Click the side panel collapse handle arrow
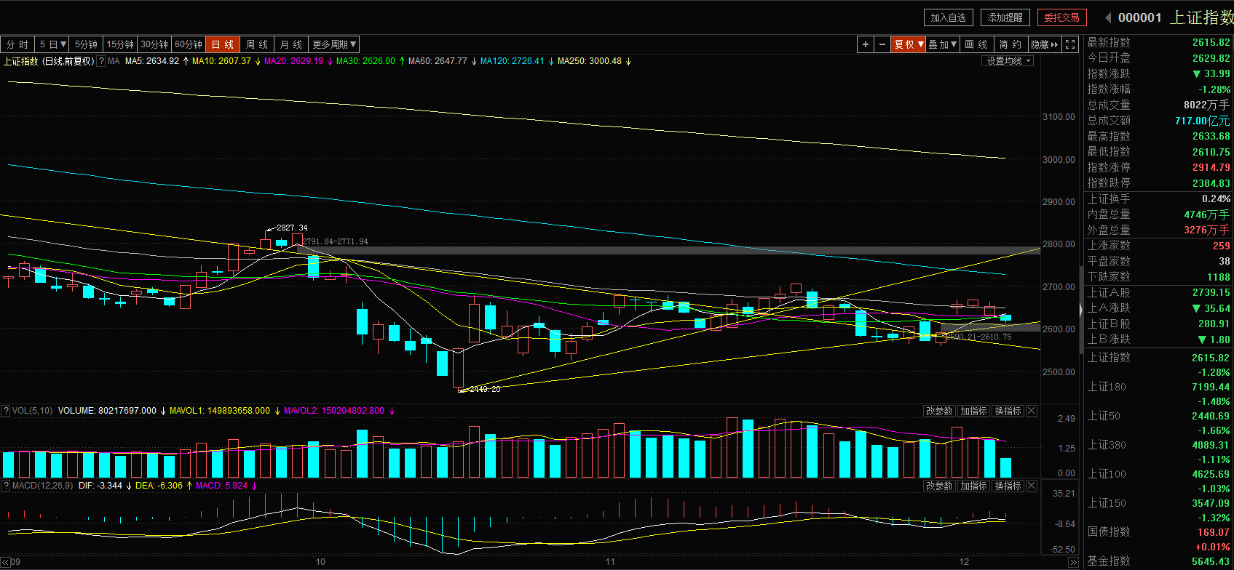Viewport: 1234px width, 570px height. [x=1080, y=310]
